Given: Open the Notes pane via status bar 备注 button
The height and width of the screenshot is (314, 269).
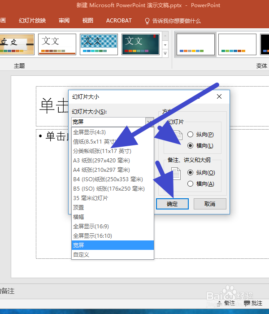Looking at the screenshot, I should (226, 303).
